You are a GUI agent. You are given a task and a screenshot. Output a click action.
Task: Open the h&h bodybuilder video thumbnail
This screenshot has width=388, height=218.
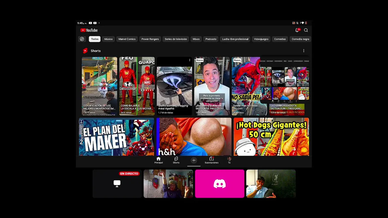pyautogui.click(x=194, y=137)
